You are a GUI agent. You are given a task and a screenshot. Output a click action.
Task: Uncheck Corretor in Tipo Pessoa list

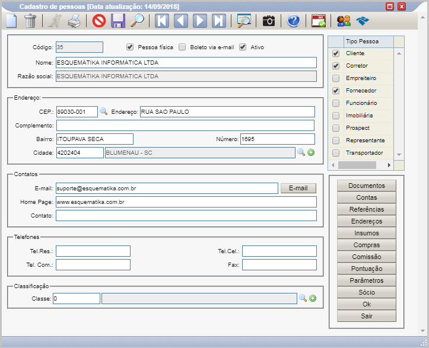pyautogui.click(x=336, y=66)
